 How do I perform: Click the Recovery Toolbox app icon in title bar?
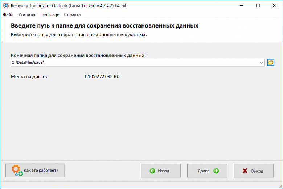click(x=6, y=5)
